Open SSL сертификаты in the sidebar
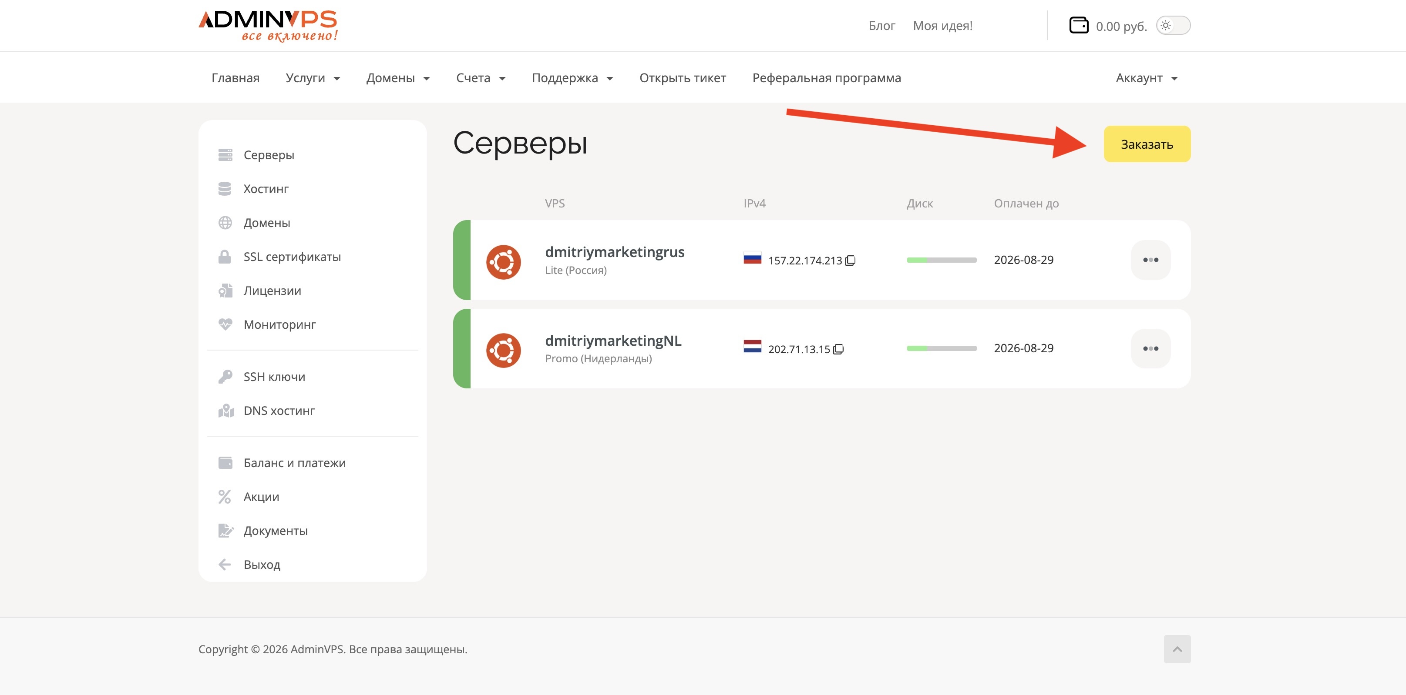Screen dimensions: 1406x695 [x=292, y=257]
